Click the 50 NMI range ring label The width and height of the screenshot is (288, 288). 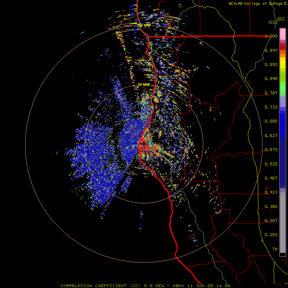coord(144,84)
